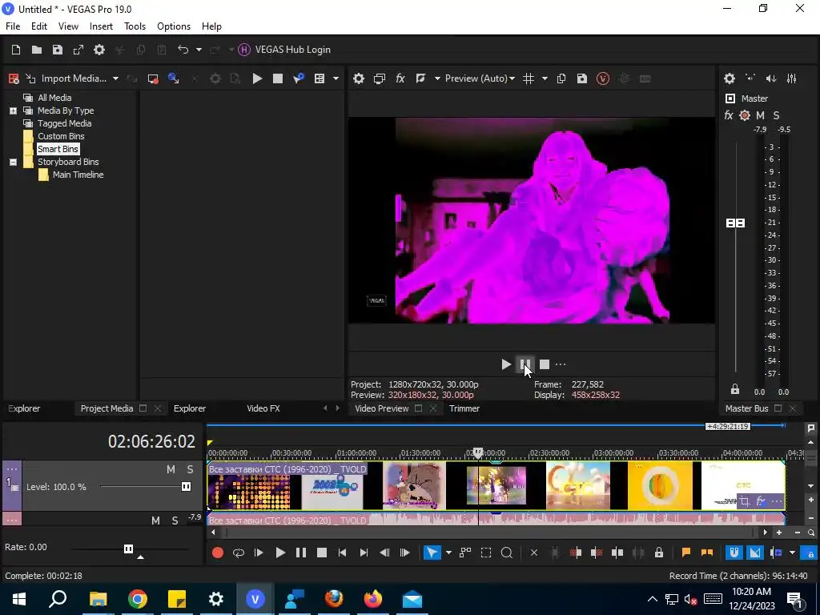
Task: Mute the Master bus
Action: point(761,115)
